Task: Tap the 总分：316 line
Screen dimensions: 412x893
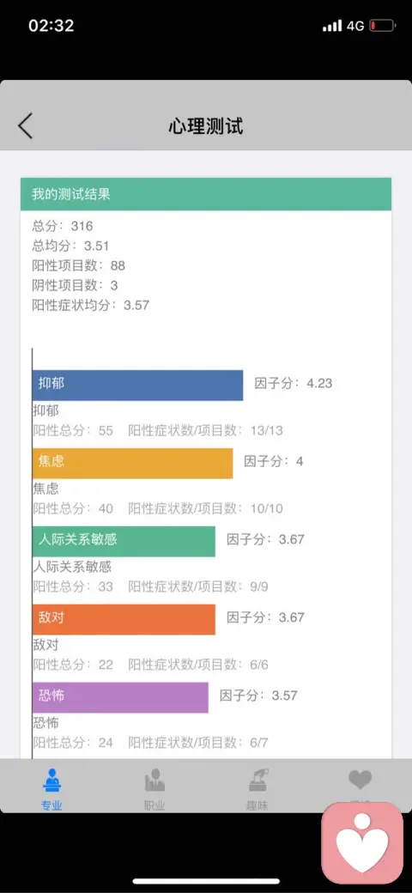Action: point(63,226)
